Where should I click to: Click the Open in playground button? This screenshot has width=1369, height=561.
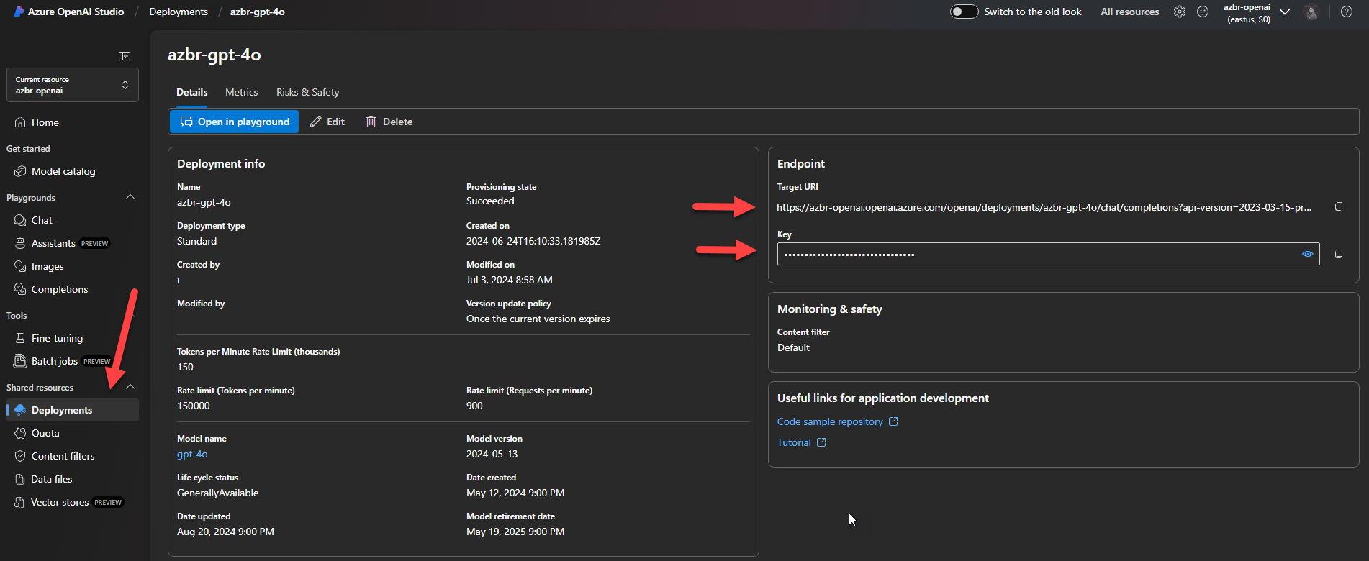pos(235,122)
